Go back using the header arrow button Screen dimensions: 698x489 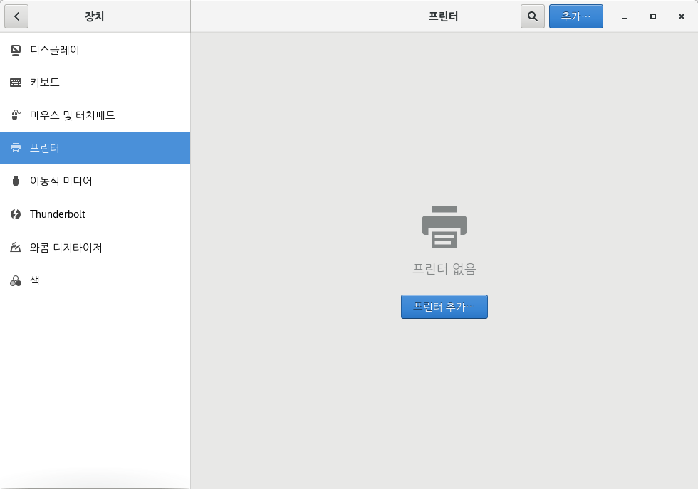(x=16, y=16)
